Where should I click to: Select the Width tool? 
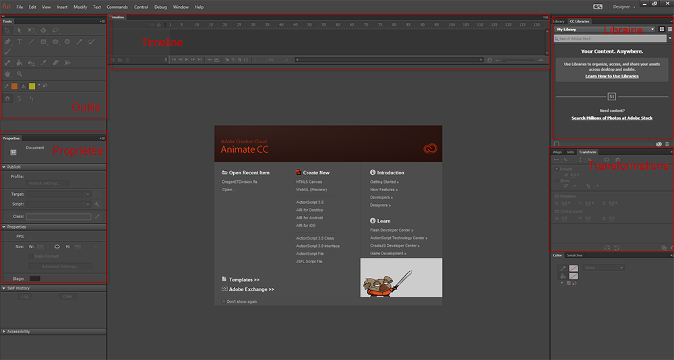[x=67, y=63]
